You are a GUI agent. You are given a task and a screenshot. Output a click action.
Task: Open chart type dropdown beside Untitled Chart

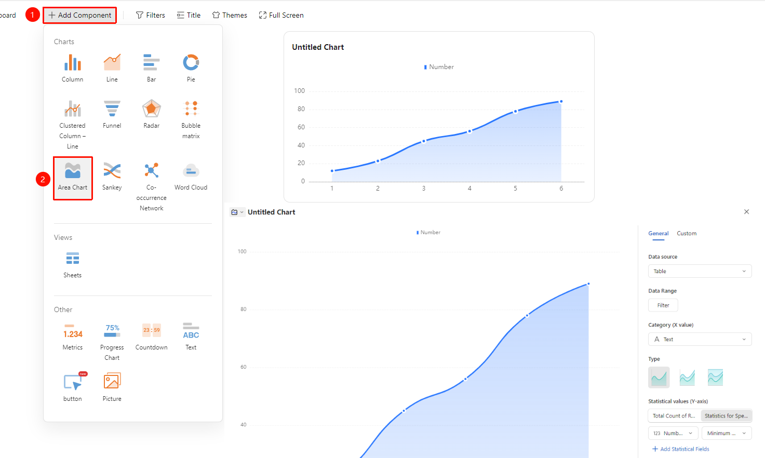[x=237, y=212]
